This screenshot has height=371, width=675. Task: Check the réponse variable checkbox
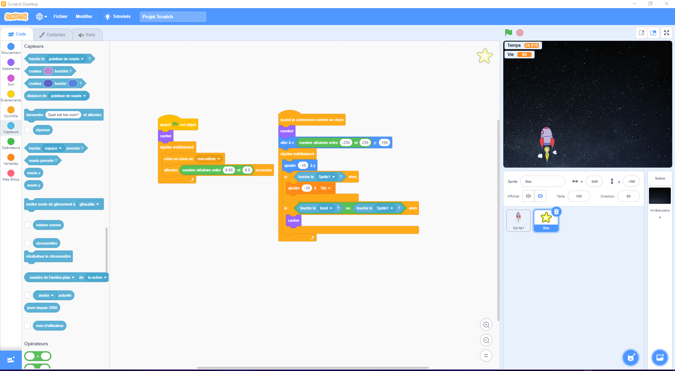pos(27,130)
